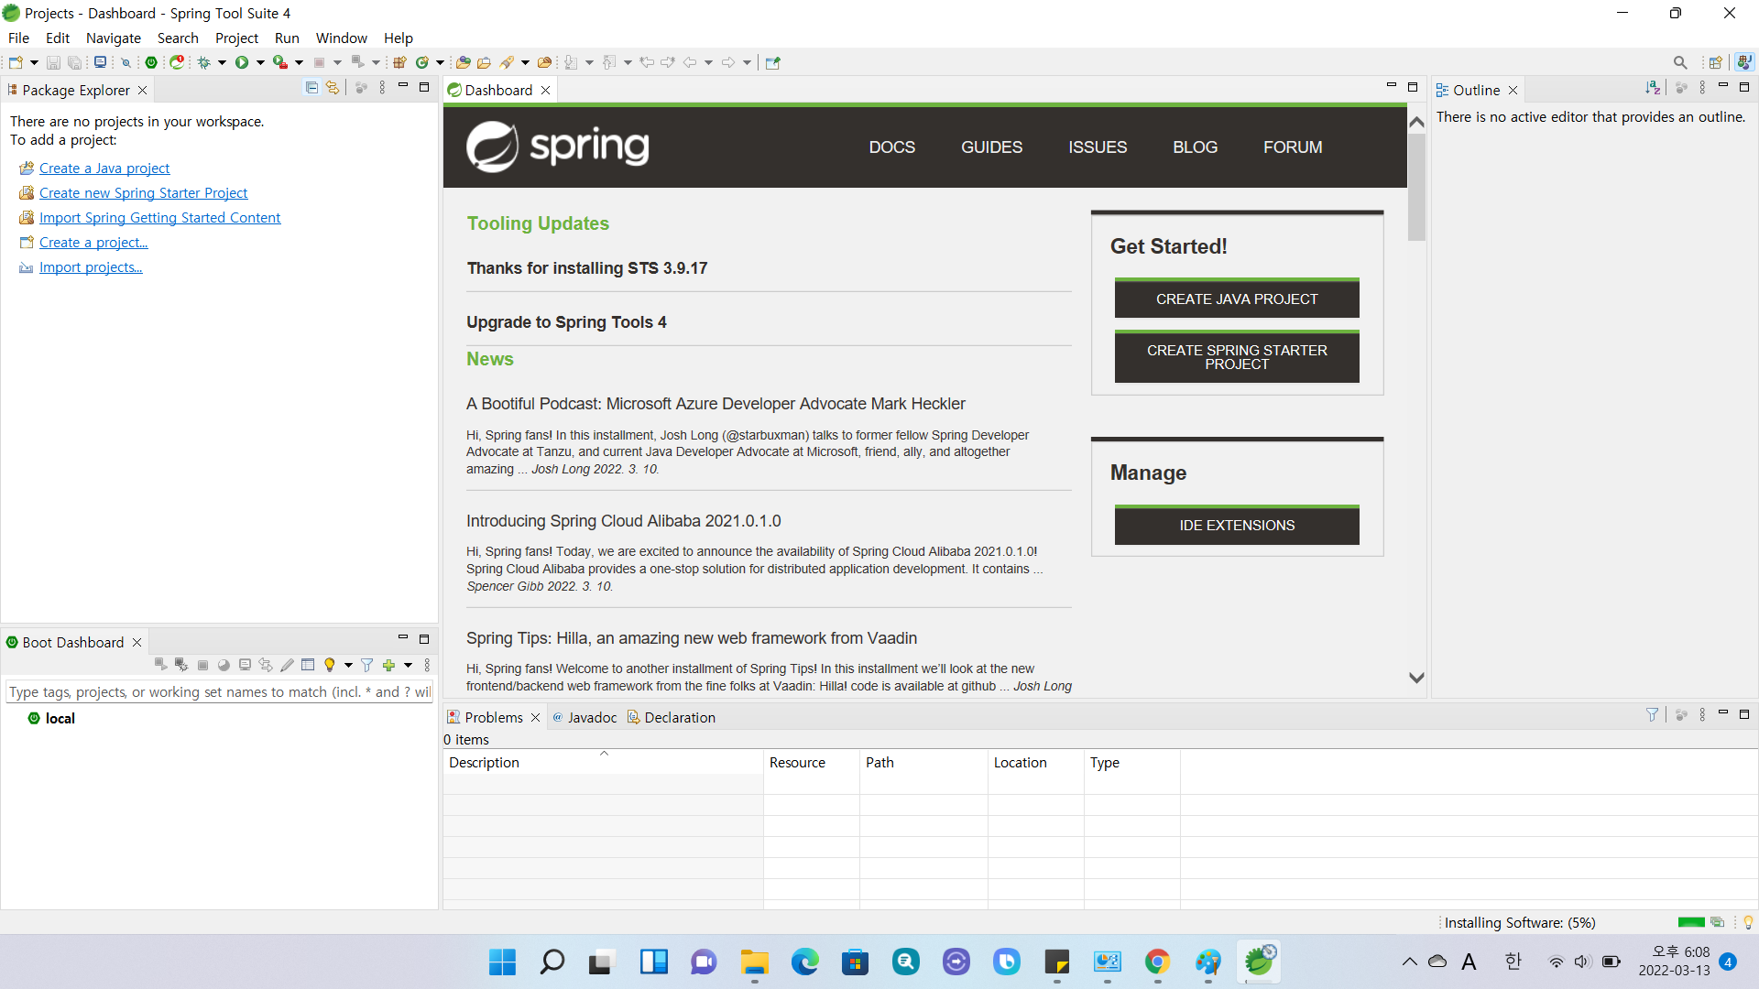Open the Run button dropdown arrow
Image resolution: width=1759 pixels, height=989 pixels.
(260, 62)
